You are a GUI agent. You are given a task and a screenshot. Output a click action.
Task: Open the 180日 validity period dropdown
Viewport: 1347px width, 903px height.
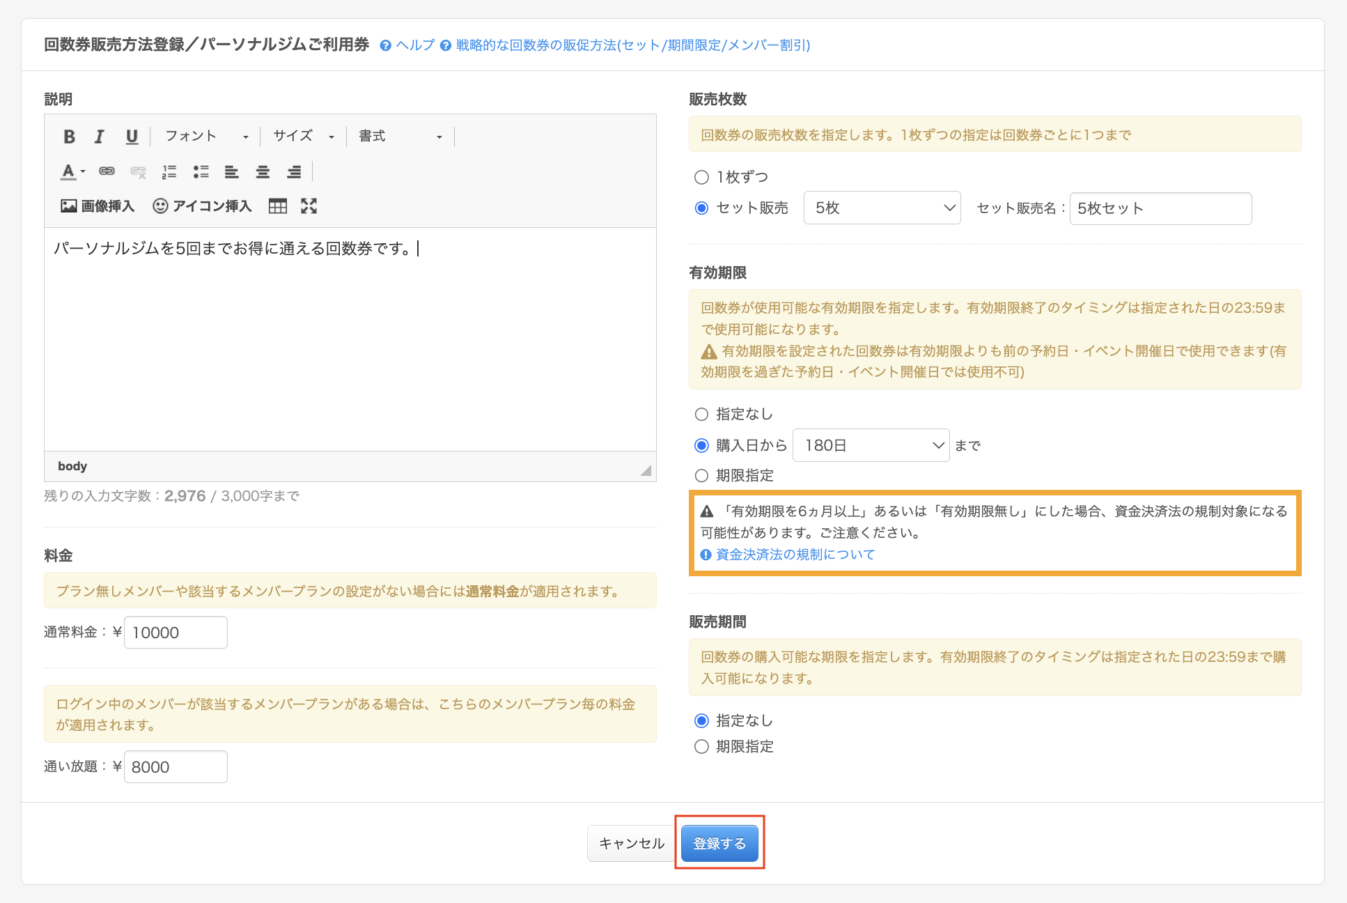pos(871,446)
